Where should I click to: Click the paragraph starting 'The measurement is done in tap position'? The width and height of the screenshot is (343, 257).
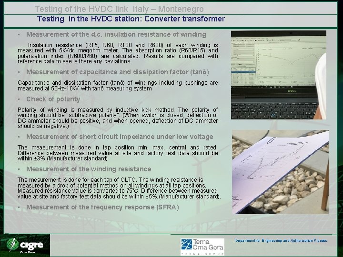118,153
